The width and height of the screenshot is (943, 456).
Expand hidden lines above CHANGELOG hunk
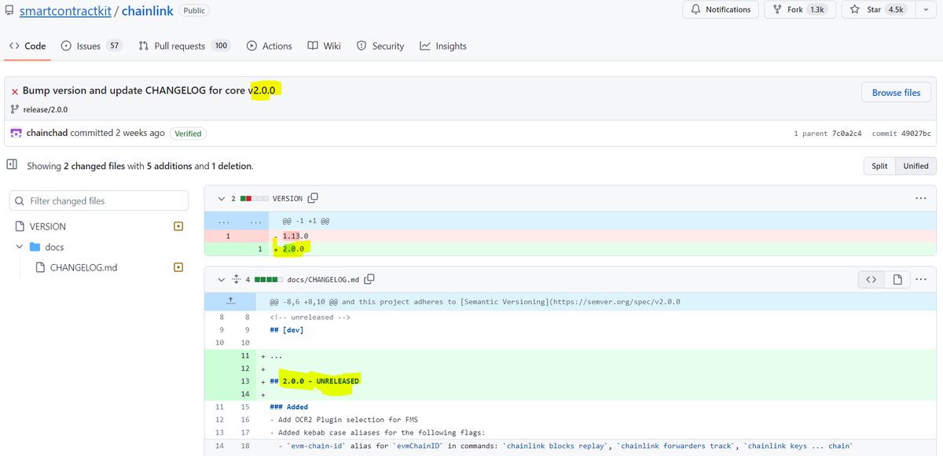[229, 301]
